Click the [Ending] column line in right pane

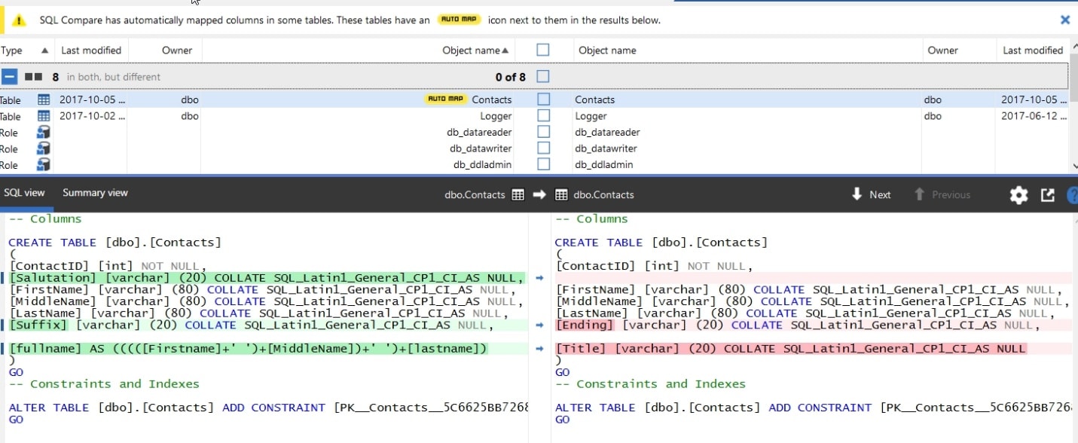(x=797, y=325)
